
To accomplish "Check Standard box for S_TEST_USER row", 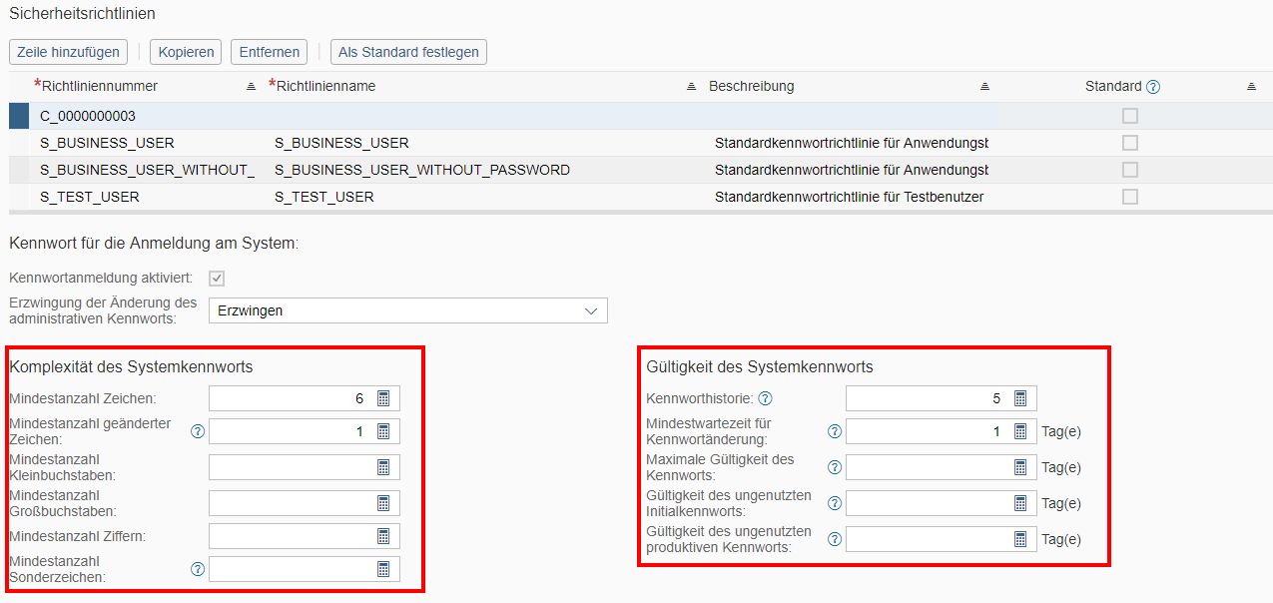I will [1129, 197].
